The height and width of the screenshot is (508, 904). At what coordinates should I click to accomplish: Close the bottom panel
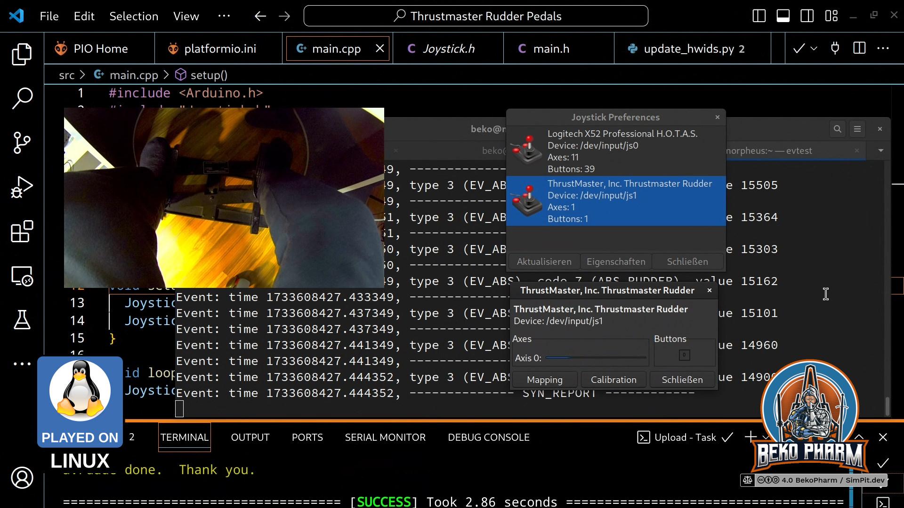click(883, 437)
